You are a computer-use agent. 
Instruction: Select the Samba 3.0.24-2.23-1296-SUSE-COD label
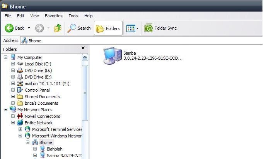coord(153,56)
